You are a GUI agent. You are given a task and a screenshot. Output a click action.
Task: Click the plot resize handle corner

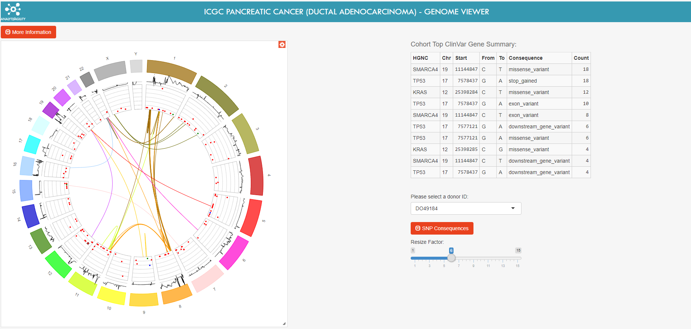pyautogui.click(x=284, y=323)
